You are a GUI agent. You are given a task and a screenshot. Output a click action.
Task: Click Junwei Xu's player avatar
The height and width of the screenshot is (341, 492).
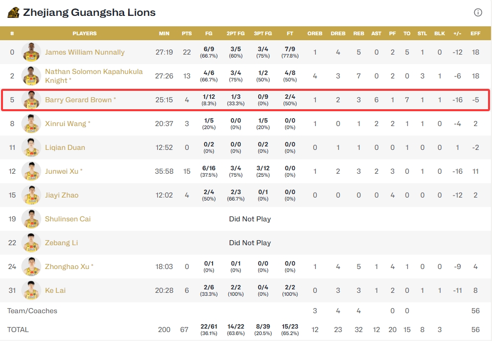point(31,171)
